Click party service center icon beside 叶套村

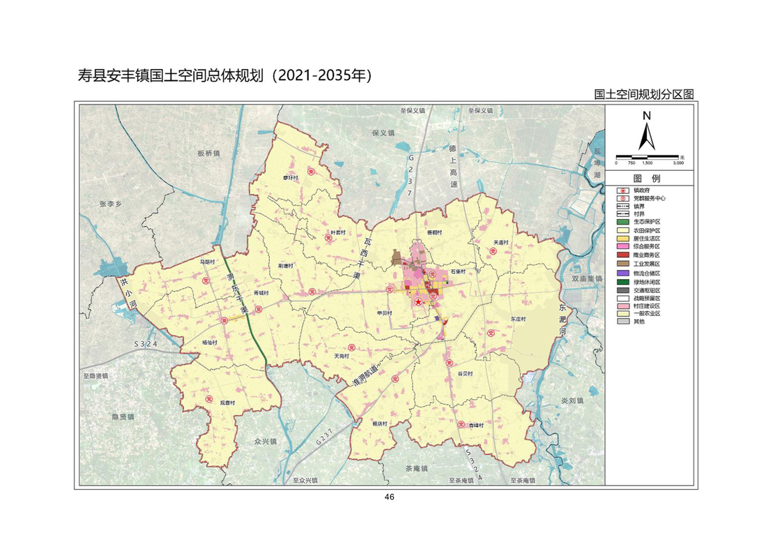tap(328, 239)
